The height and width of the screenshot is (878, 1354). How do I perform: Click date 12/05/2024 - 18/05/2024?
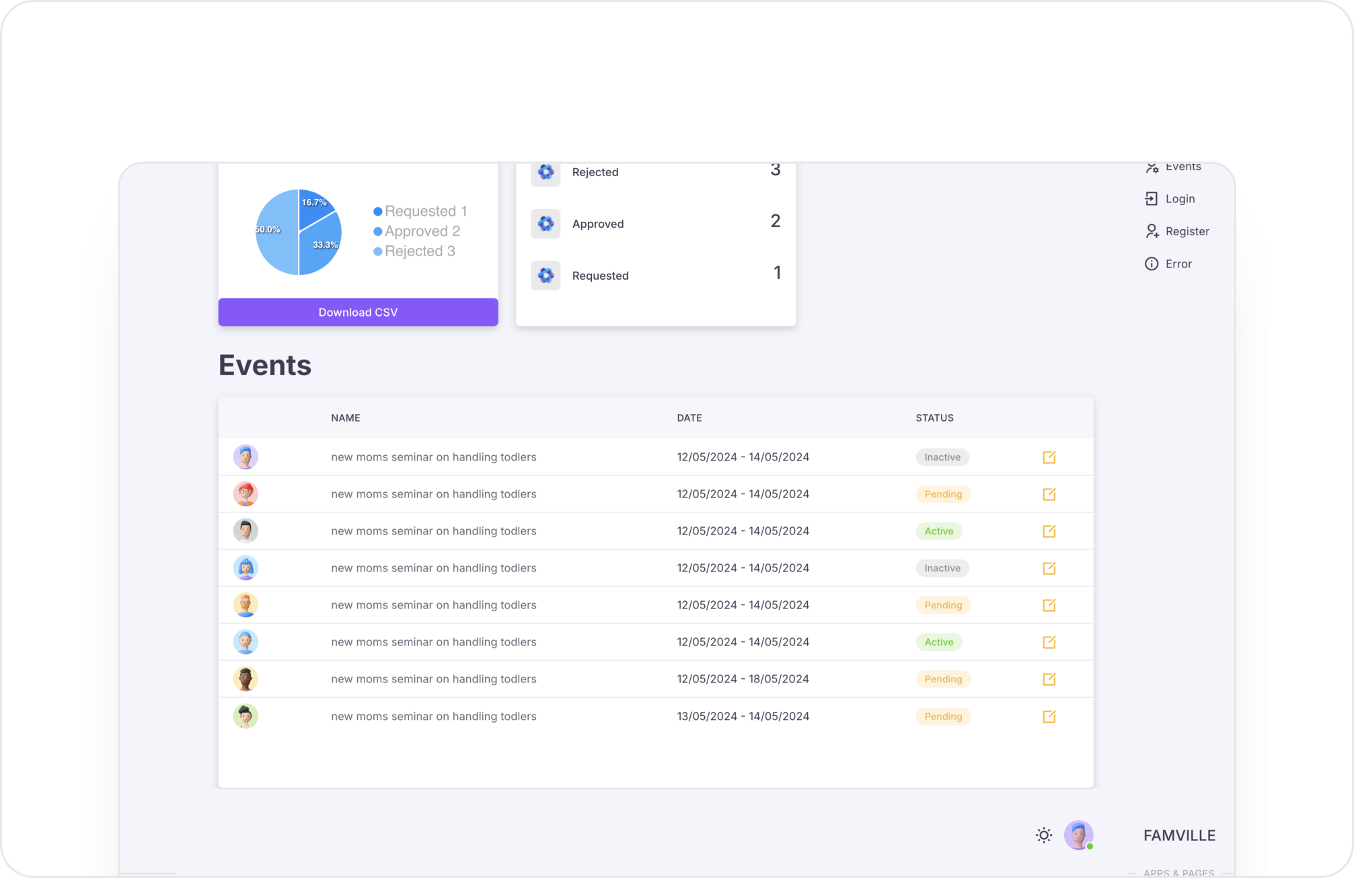(x=743, y=679)
